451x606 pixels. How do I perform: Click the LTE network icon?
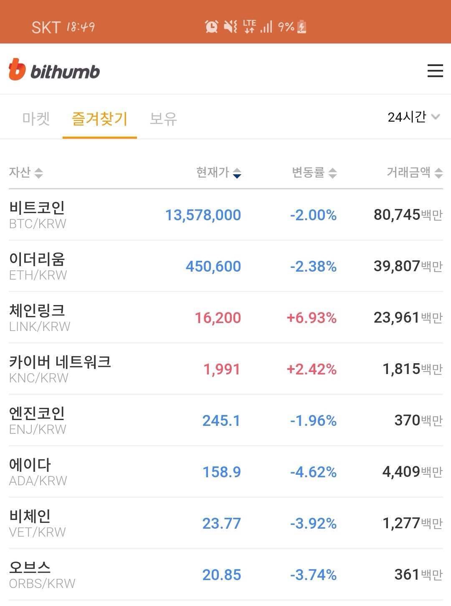[x=250, y=26]
